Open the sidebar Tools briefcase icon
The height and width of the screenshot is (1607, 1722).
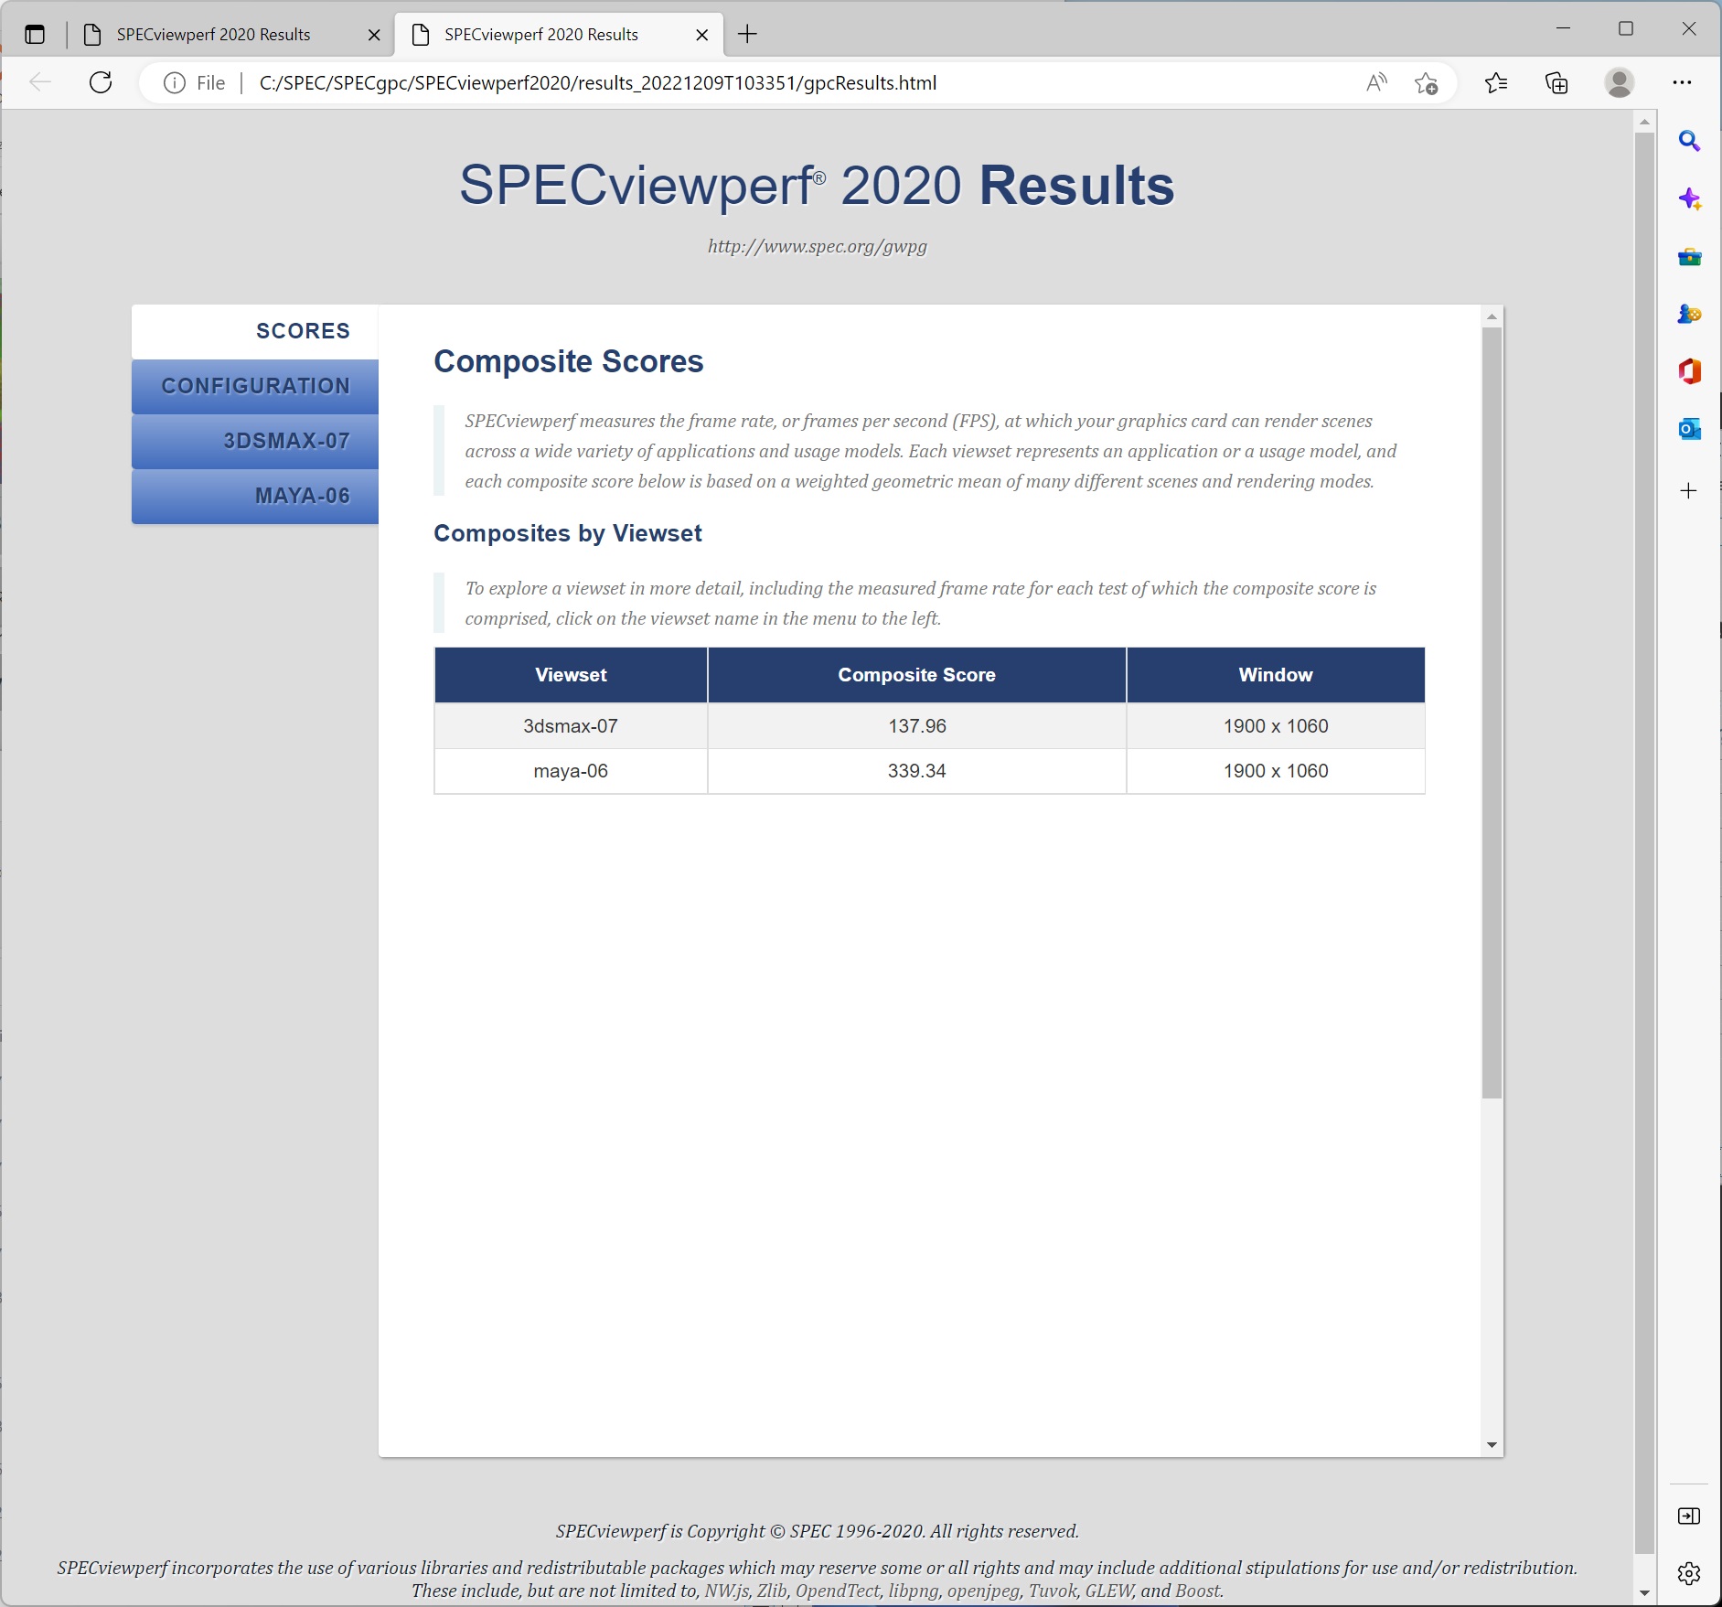[1689, 257]
